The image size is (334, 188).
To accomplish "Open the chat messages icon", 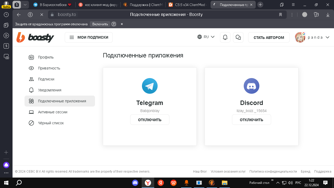I will pos(238,37).
